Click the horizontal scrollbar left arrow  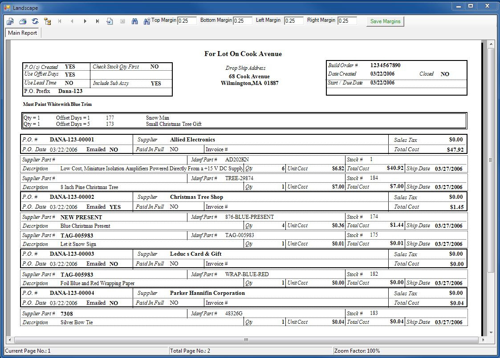tap(9, 340)
